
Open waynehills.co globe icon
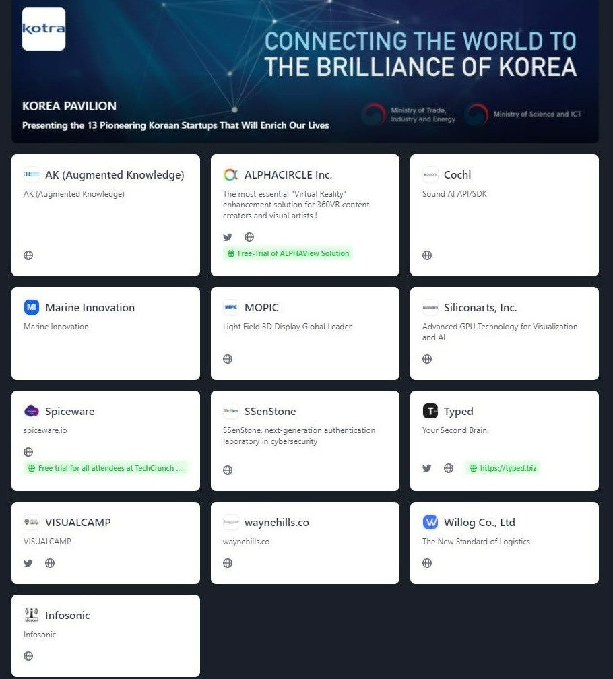[228, 563]
